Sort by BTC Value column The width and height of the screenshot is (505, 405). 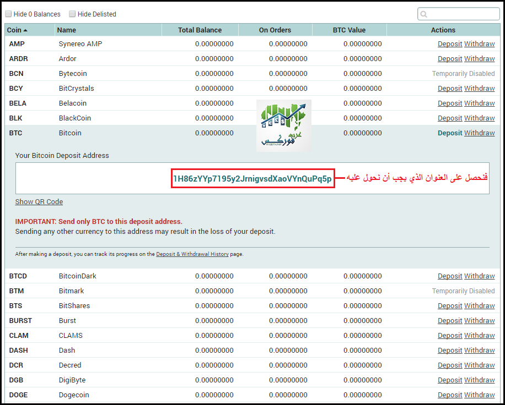pos(349,30)
